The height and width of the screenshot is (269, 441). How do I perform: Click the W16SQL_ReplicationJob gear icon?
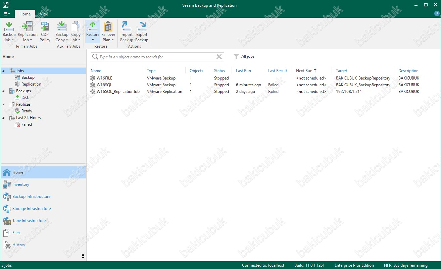point(93,92)
